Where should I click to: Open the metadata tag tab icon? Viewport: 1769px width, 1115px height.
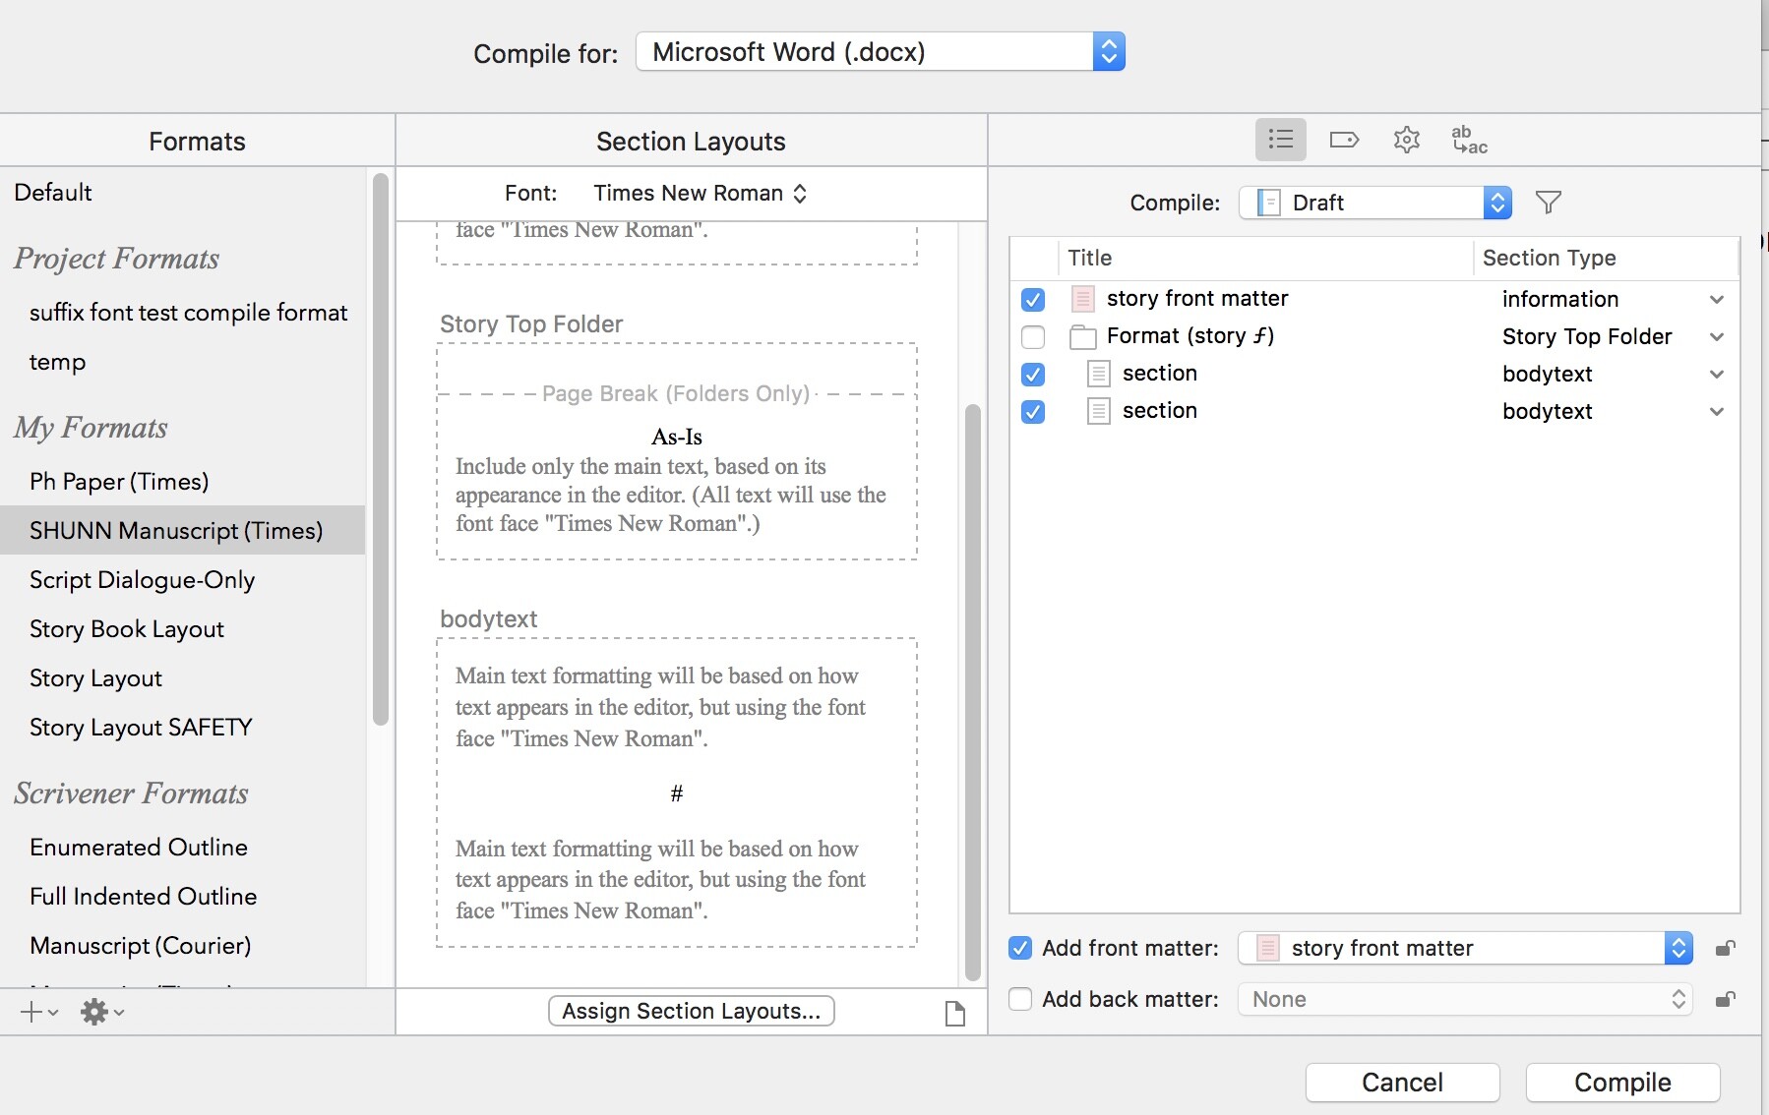pyautogui.click(x=1344, y=140)
